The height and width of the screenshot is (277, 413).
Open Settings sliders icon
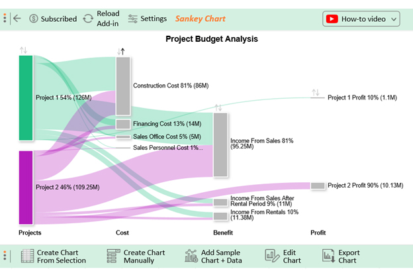[132, 19]
